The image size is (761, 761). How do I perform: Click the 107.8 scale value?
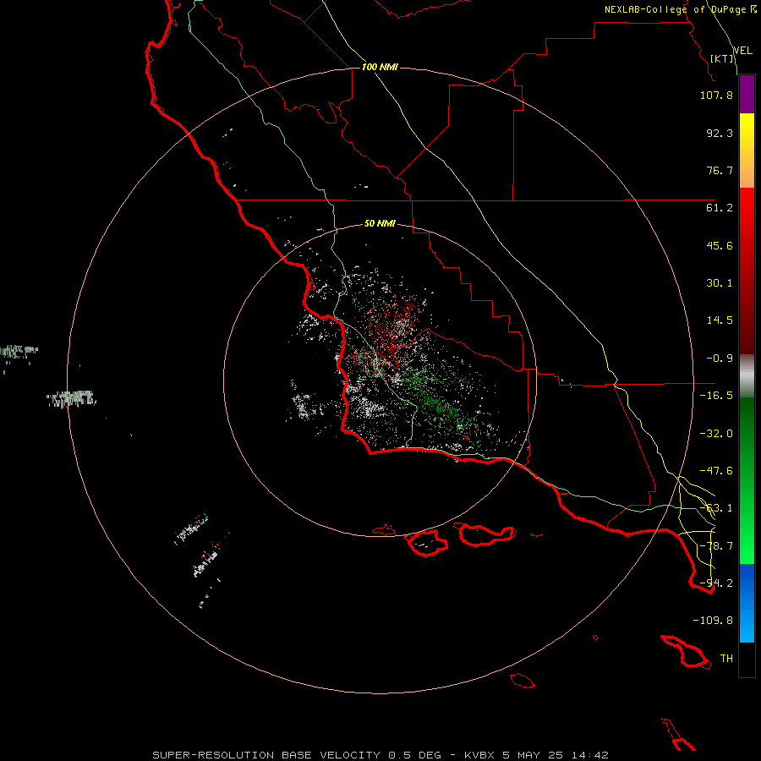[x=716, y=95]
